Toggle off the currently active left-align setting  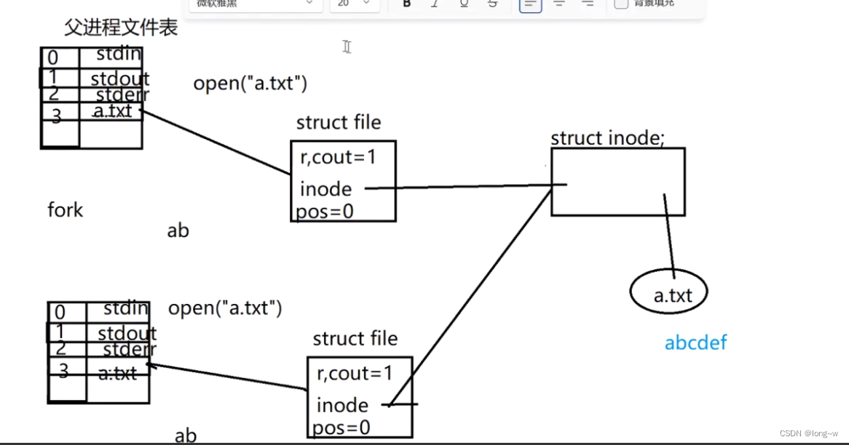(529, 4)
